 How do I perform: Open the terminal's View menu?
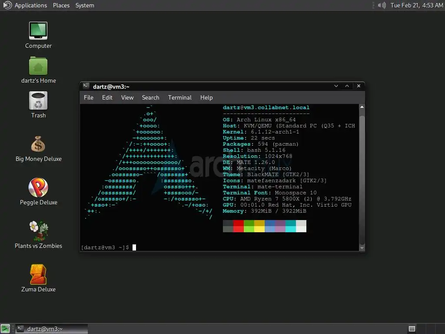pyautogui.click(x=127, y=97)
